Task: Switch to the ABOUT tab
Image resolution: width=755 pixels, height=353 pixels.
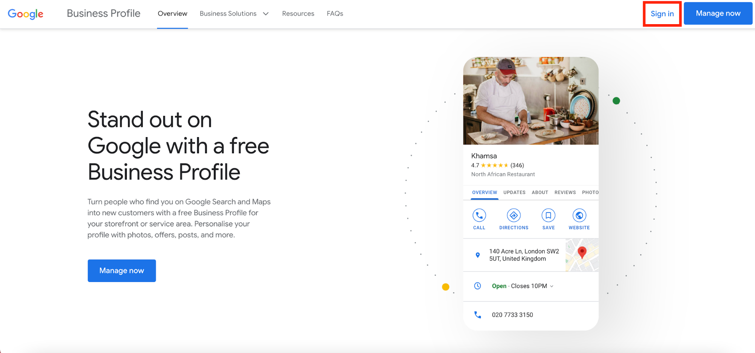Action: click(x=540, y=193)
